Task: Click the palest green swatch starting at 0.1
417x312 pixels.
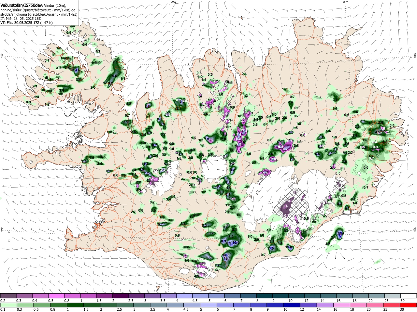Action: point(8,305)
